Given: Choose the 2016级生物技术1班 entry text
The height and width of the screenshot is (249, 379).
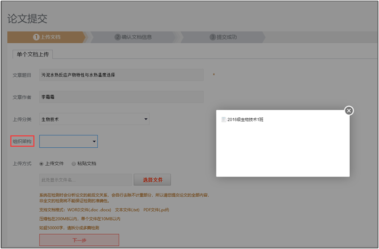Looking at the screenshot, I should [245, 119].
